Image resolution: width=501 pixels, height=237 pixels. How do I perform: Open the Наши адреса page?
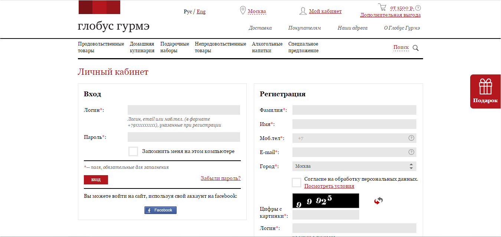pyautogui.click(x=353, y=28)
